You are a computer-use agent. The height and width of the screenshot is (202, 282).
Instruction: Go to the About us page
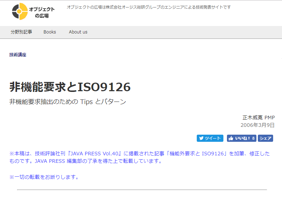[x=78, y=32]
